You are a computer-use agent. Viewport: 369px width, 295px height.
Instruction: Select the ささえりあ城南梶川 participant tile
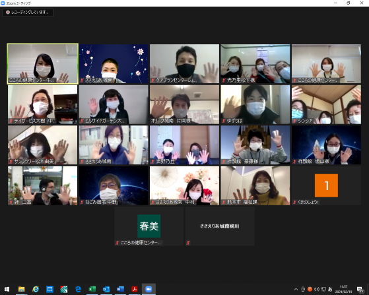pos(220,226)
